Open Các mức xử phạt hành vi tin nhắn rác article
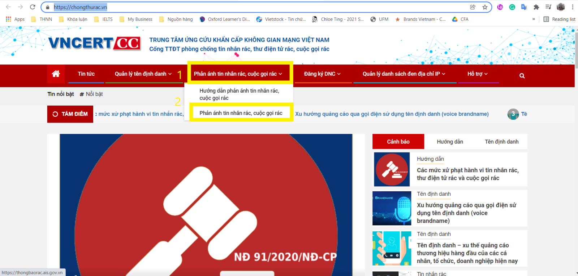Viewport: 578px width, 276px height. click(x=468, y=174)
